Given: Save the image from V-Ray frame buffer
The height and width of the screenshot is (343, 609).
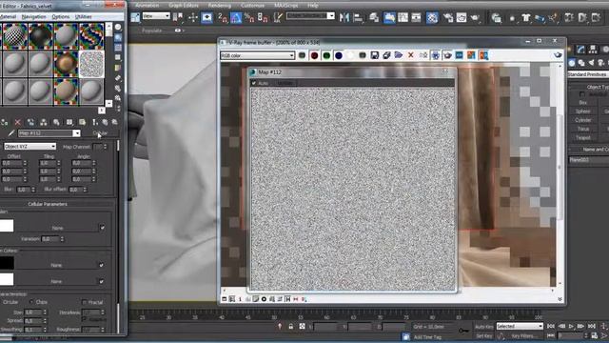Looking at the screenshot, I should [x=374, y=55].
